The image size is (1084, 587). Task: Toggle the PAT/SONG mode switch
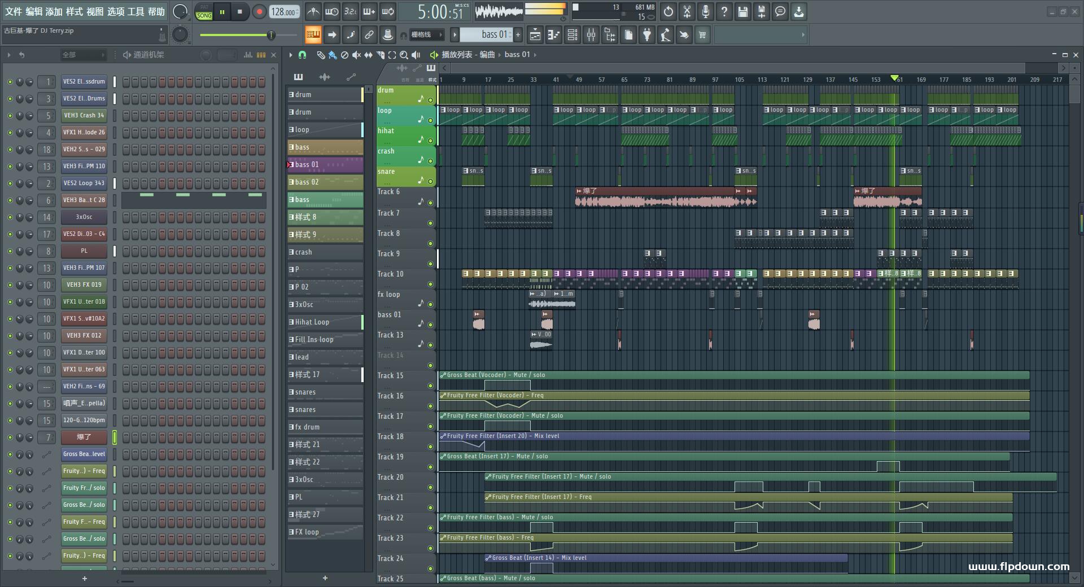coord(204,11)
